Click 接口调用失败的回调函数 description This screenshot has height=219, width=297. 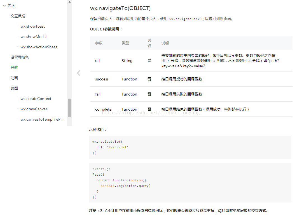point(182,94)
